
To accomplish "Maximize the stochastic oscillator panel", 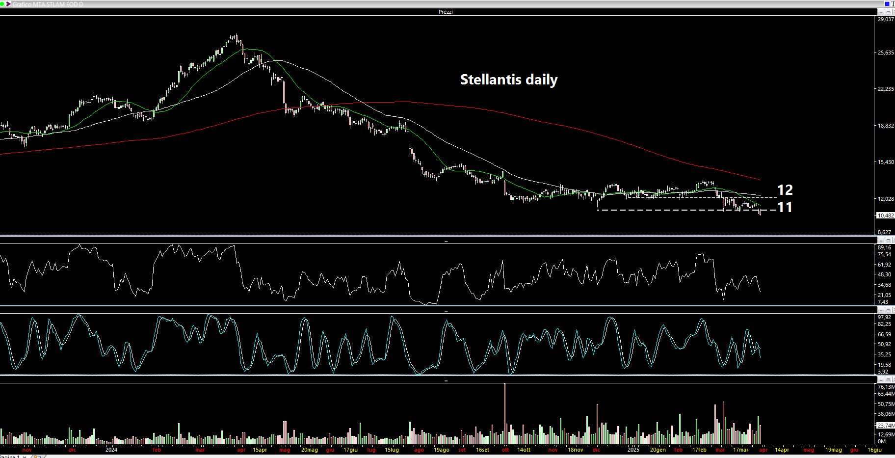I will click(888, 310).
